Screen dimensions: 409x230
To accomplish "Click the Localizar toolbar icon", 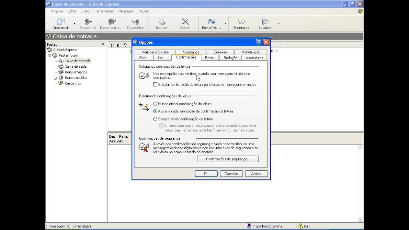I will pos(265,22).
